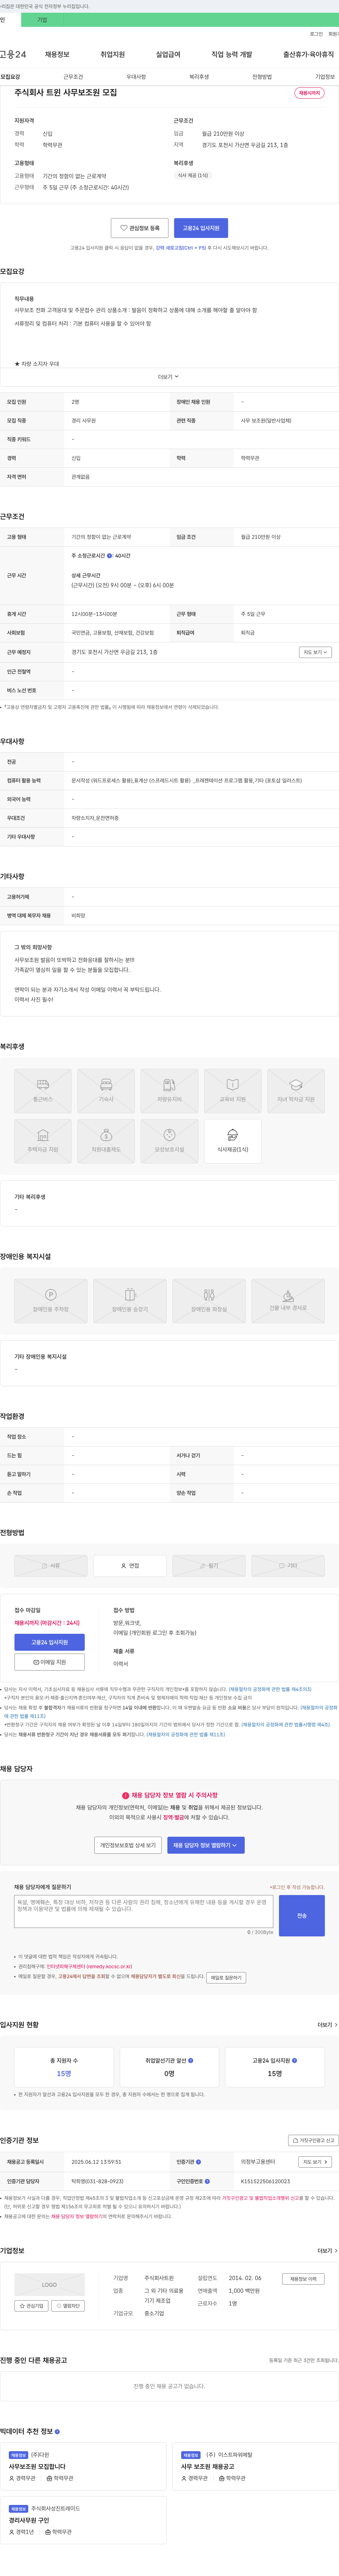Click the 로그인 link at top
Screen dimensions: 339x2576
[316, 34]
